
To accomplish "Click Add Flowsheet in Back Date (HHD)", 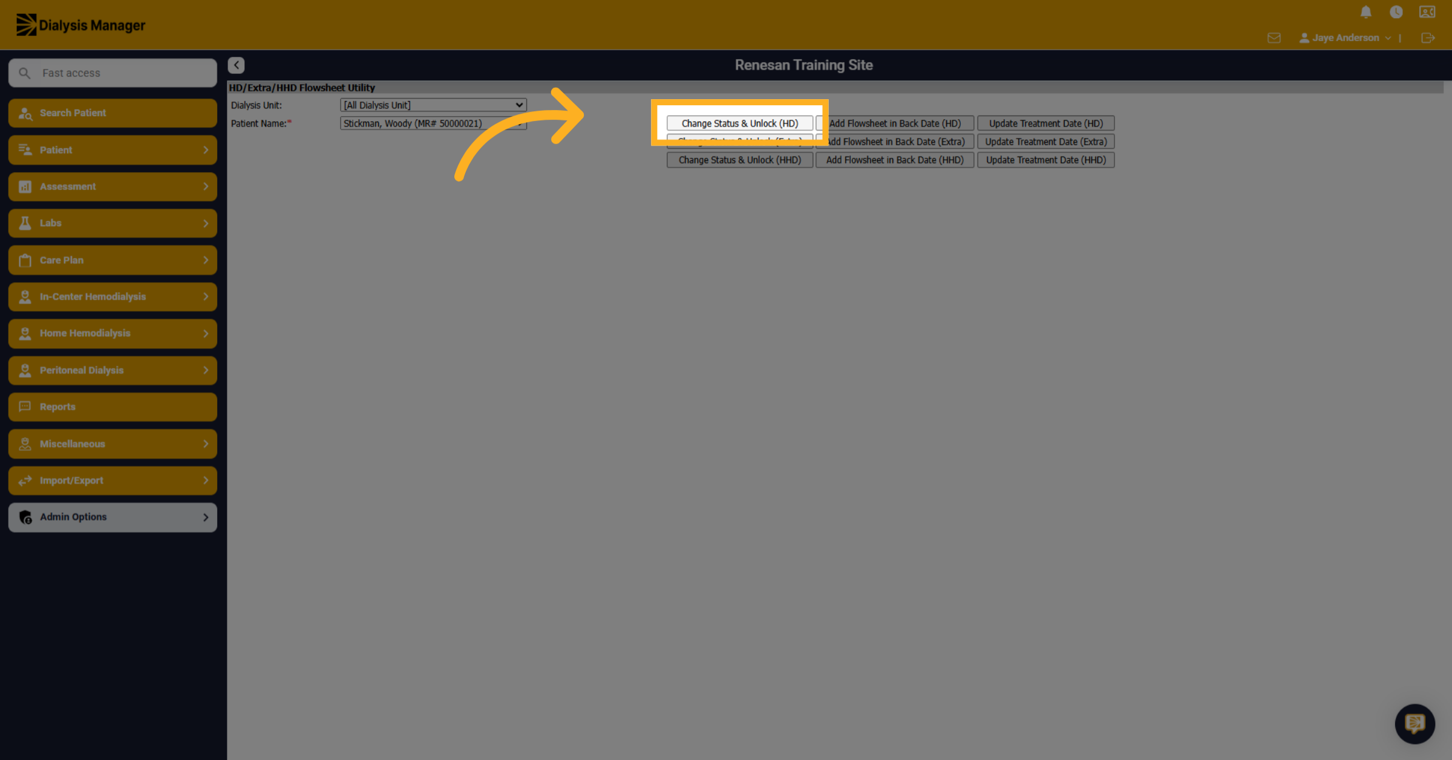I will point(895,160).
